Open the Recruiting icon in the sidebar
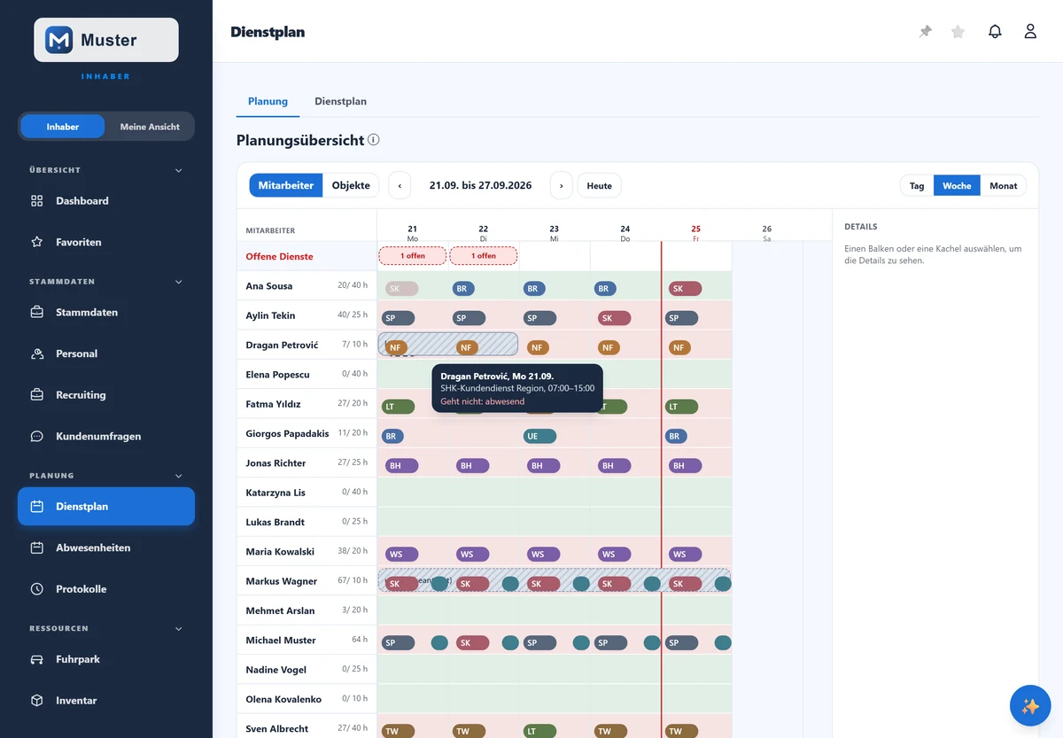The image size is (1063, 738). click(37, 395)
